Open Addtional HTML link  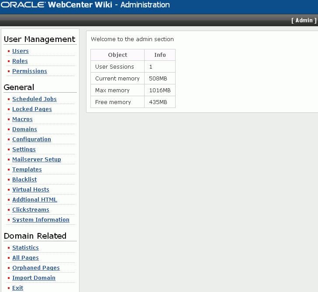tap(35, 199)
